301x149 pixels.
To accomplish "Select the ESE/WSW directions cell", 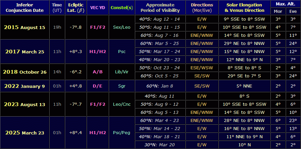I will pyautogui.click(x=202, y=68).
